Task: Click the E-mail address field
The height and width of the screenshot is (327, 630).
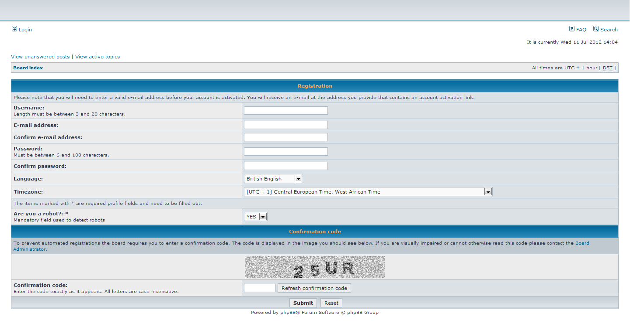Action: pos(285,125)
